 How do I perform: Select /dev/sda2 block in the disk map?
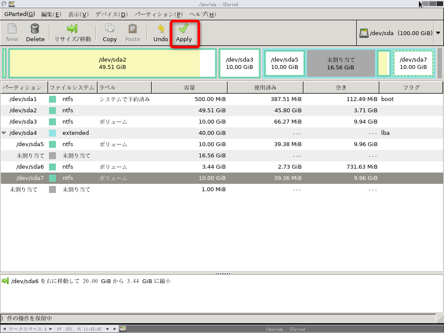[112, 63]
